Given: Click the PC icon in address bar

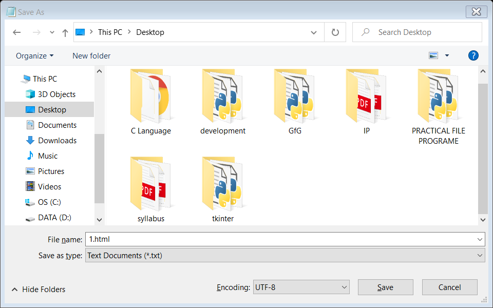Looking at the screenshot, I should click(80, 32).
